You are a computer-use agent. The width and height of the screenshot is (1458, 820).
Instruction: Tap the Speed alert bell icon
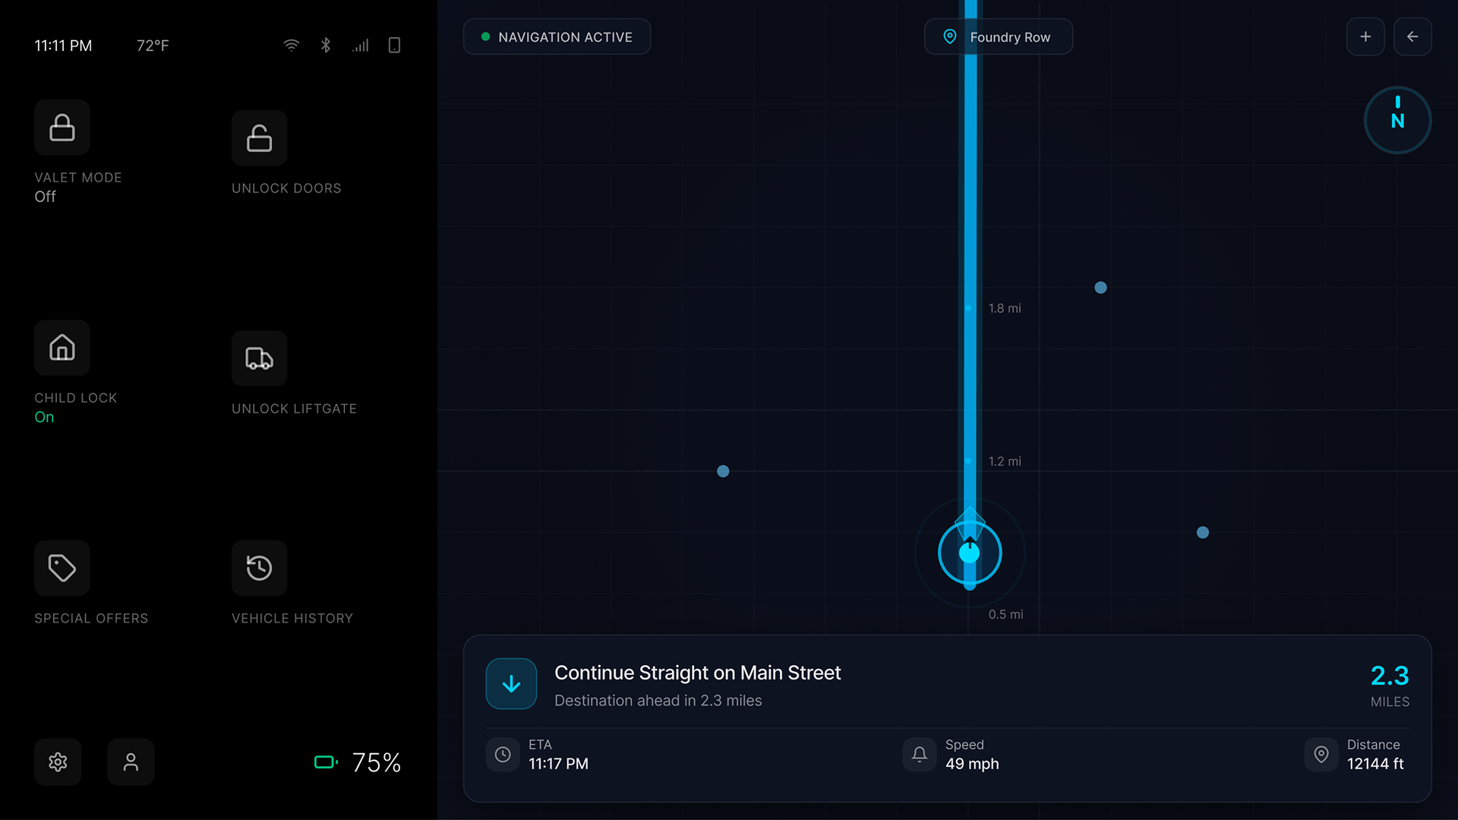point(919,754)
